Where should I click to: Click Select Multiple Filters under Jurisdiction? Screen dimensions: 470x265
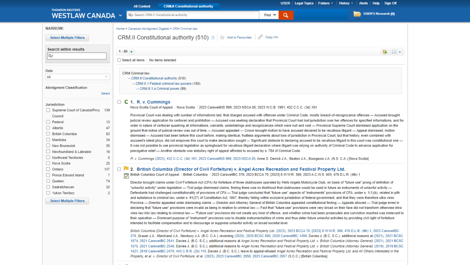click(67, 201)
